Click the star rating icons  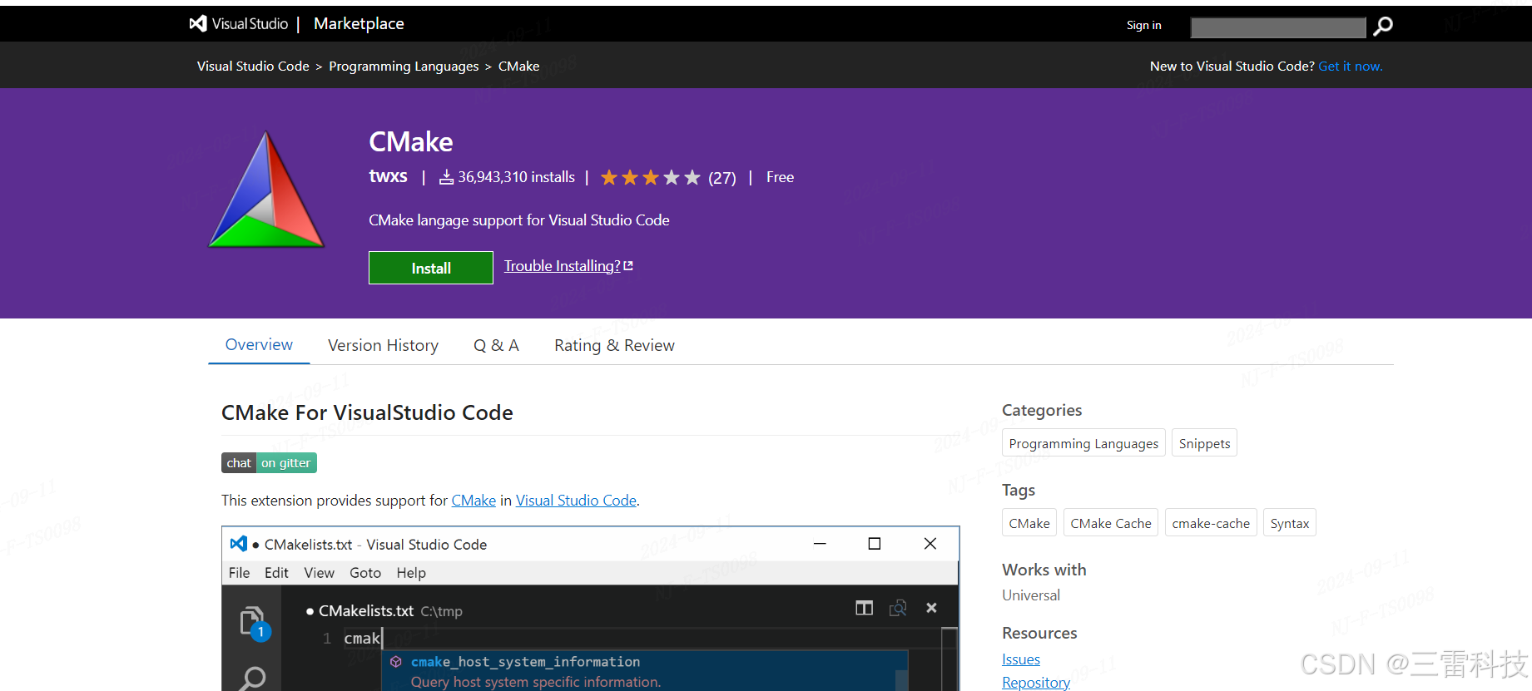[x=651, y=177]
